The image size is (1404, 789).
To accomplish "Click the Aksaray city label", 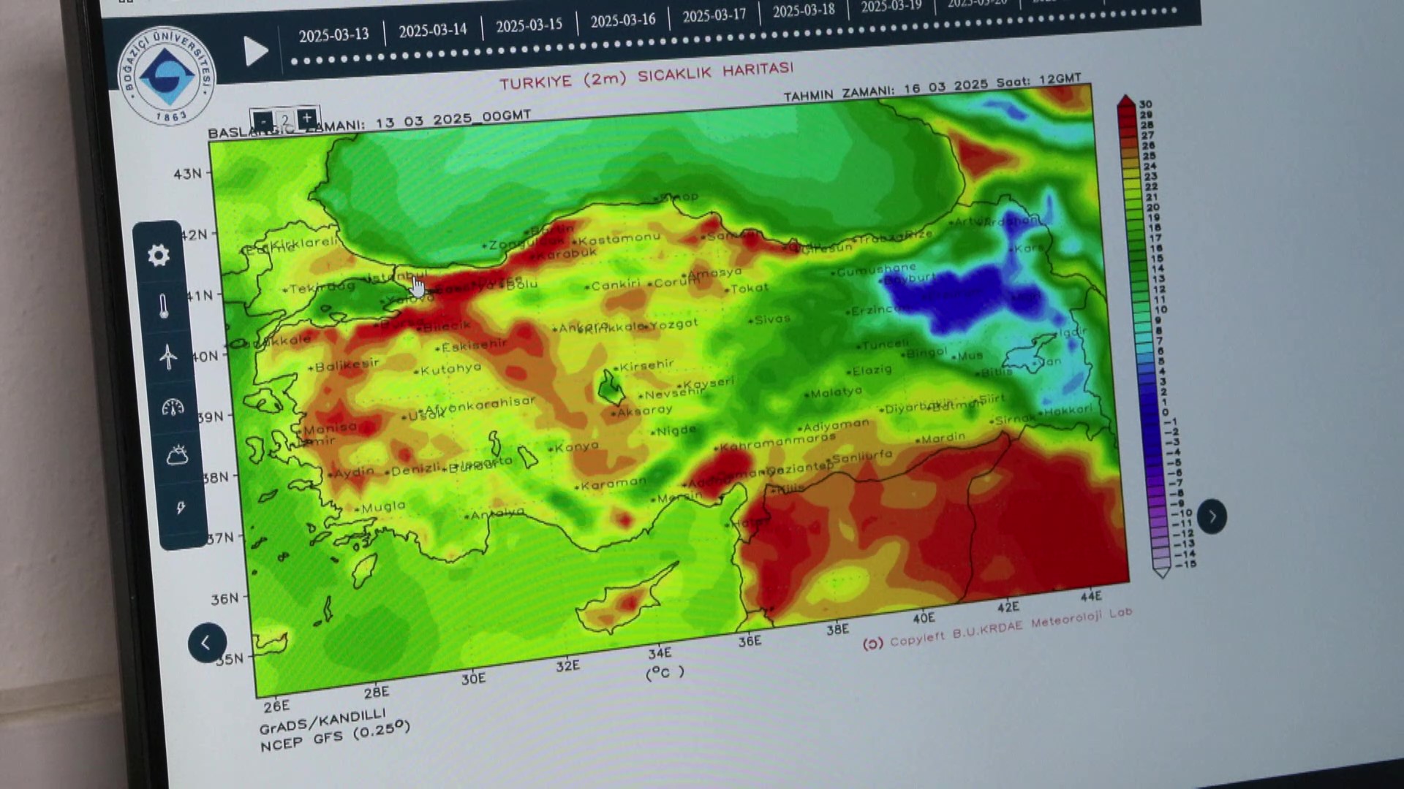I will tap(641, 411).
